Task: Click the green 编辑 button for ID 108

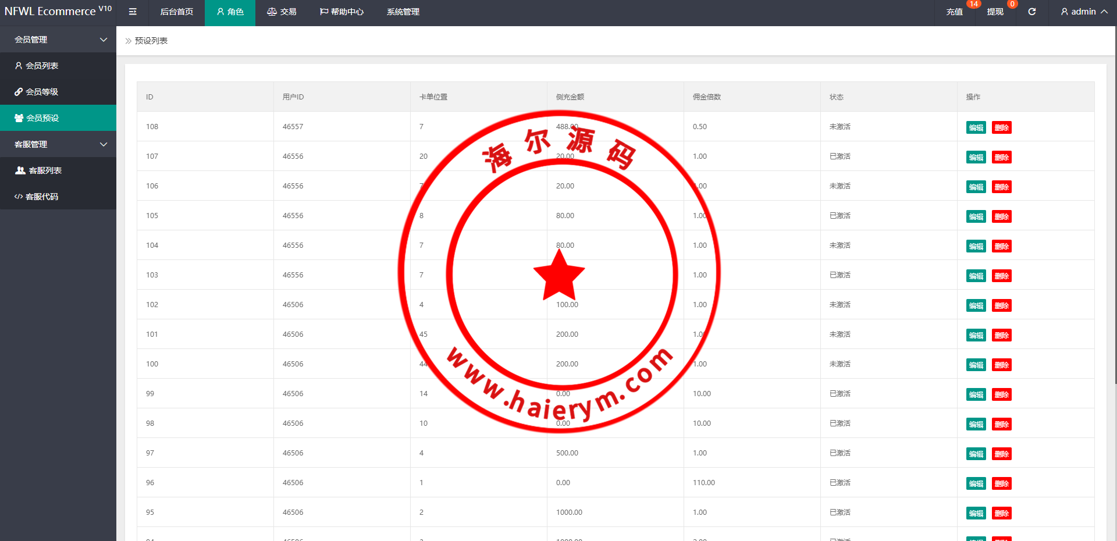Action: click(x=976, y=128)
